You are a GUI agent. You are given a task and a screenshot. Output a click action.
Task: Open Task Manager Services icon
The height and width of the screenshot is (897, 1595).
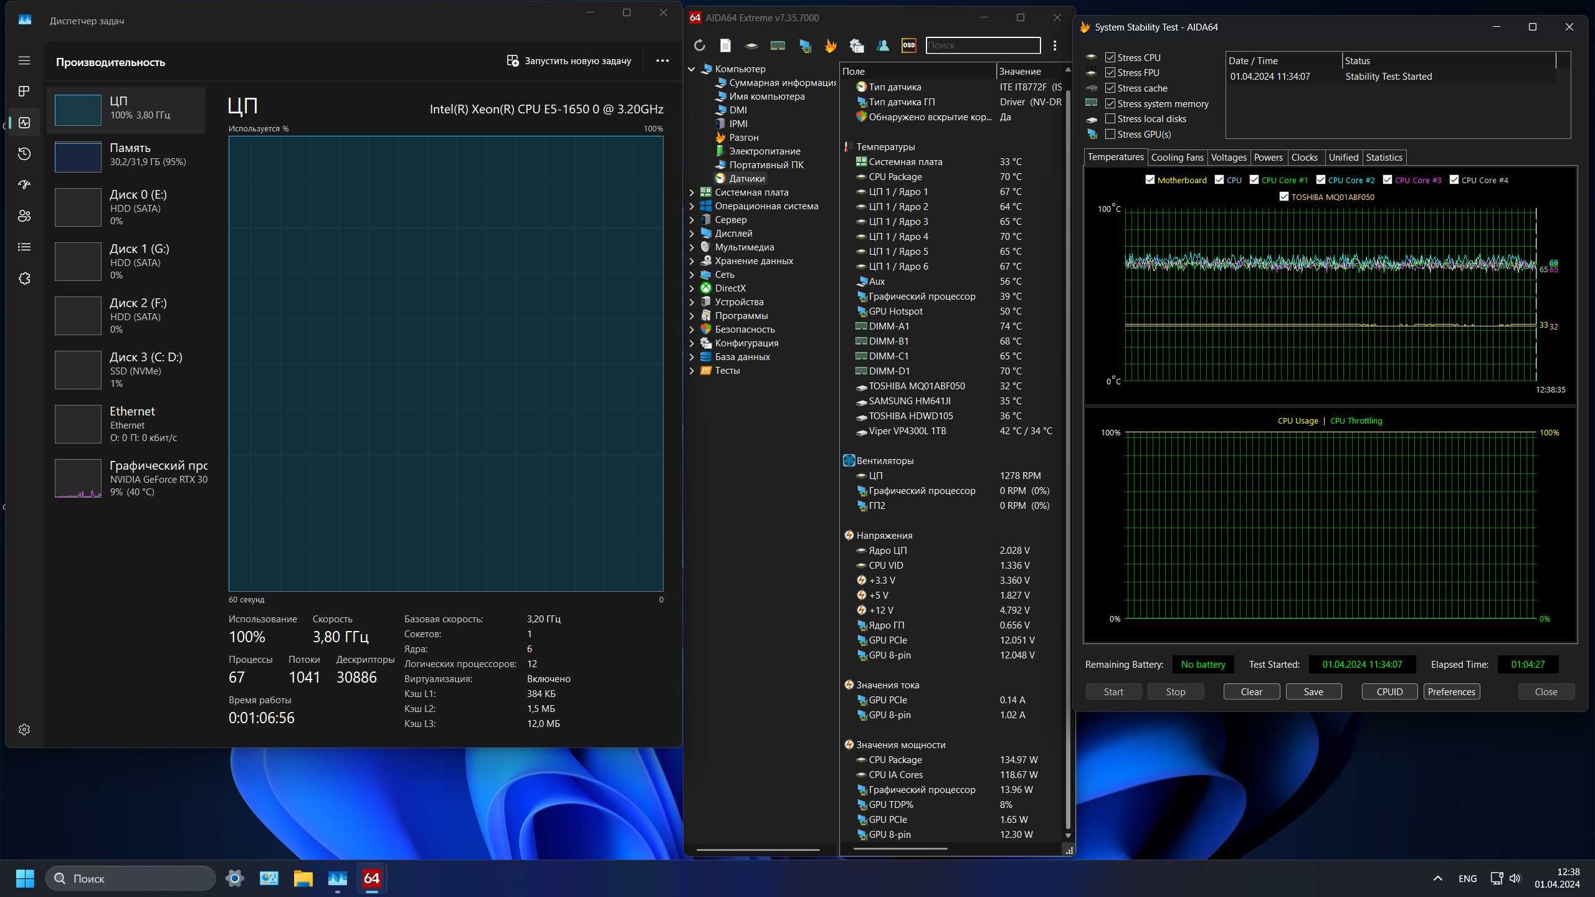pos(24,278)
